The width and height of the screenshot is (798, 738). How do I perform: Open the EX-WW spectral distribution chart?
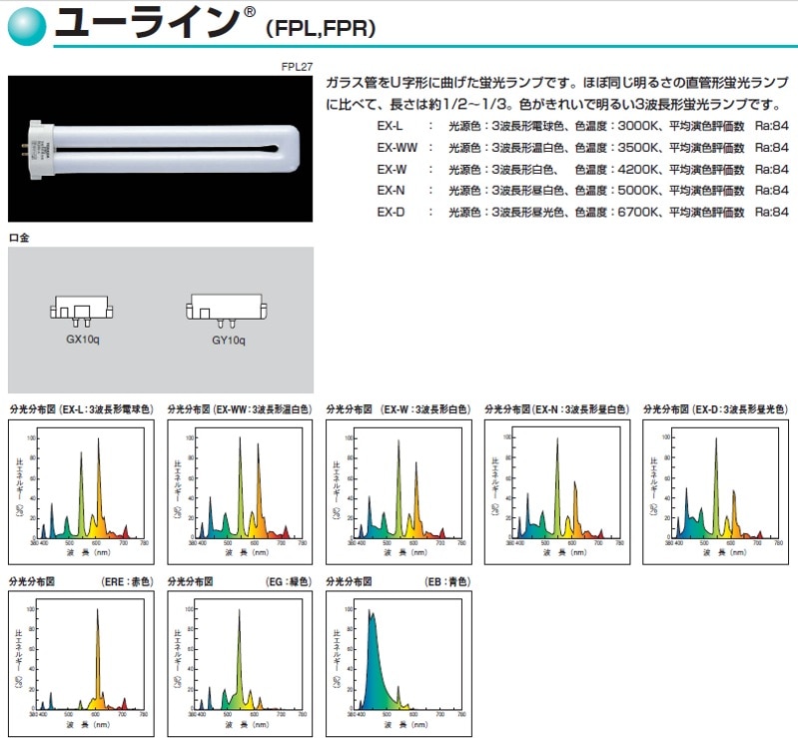coord(240,491)
